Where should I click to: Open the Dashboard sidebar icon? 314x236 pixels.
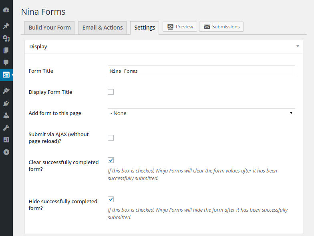point(6,10)
